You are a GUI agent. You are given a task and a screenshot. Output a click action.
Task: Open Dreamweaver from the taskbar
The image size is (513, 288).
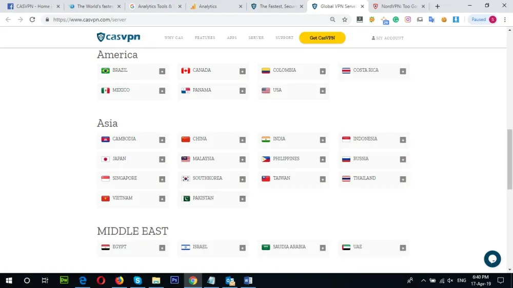click(64, 280)
